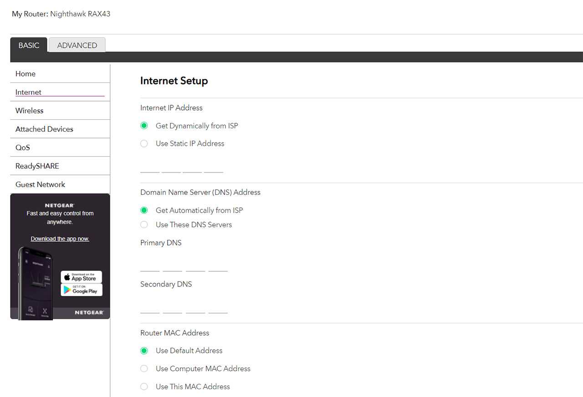Open ReadySHARE in the sidebar
This screenshot has height=397, width=583.
point(37,166)
